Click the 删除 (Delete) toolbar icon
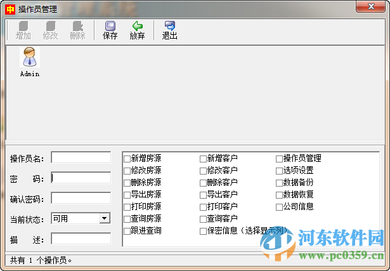390x271 pixels. coord(77,30)
